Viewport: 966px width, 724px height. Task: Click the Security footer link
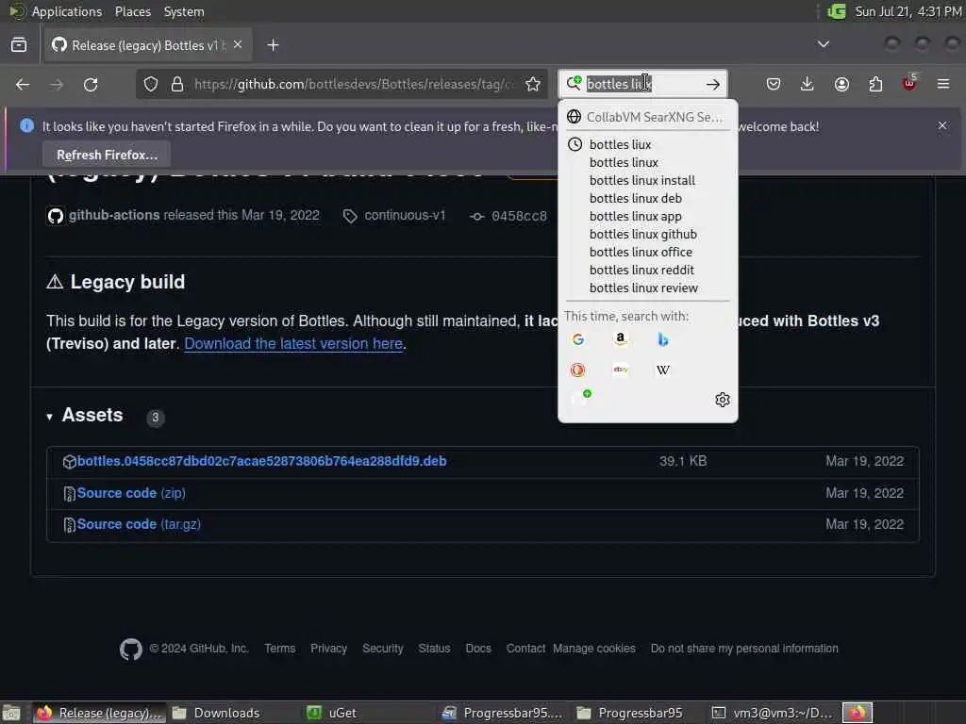coord(383,649)
